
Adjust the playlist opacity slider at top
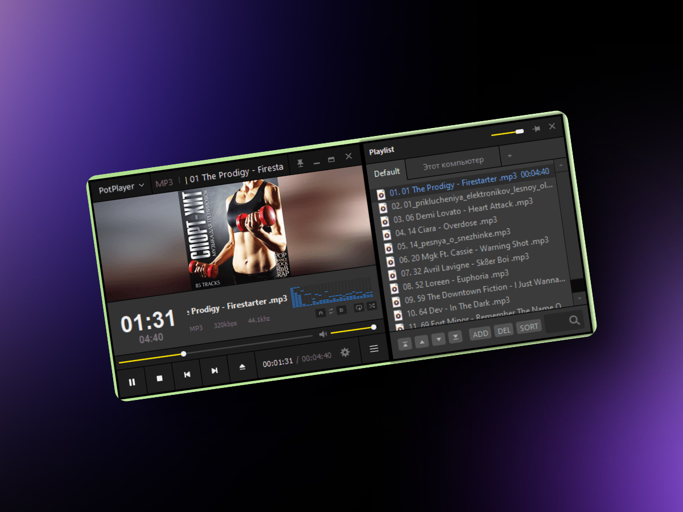[507, 133]
